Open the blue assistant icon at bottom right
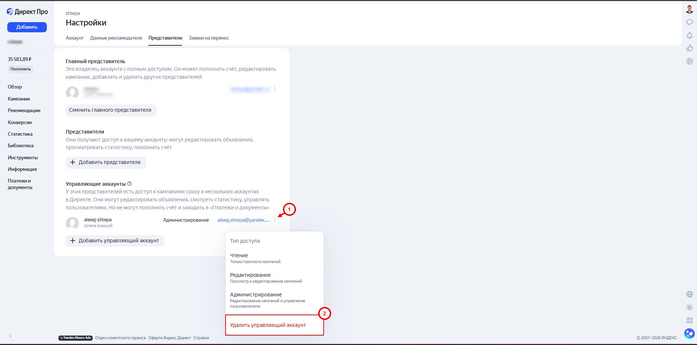The image size is (697, 345). (x=689, y=333)
